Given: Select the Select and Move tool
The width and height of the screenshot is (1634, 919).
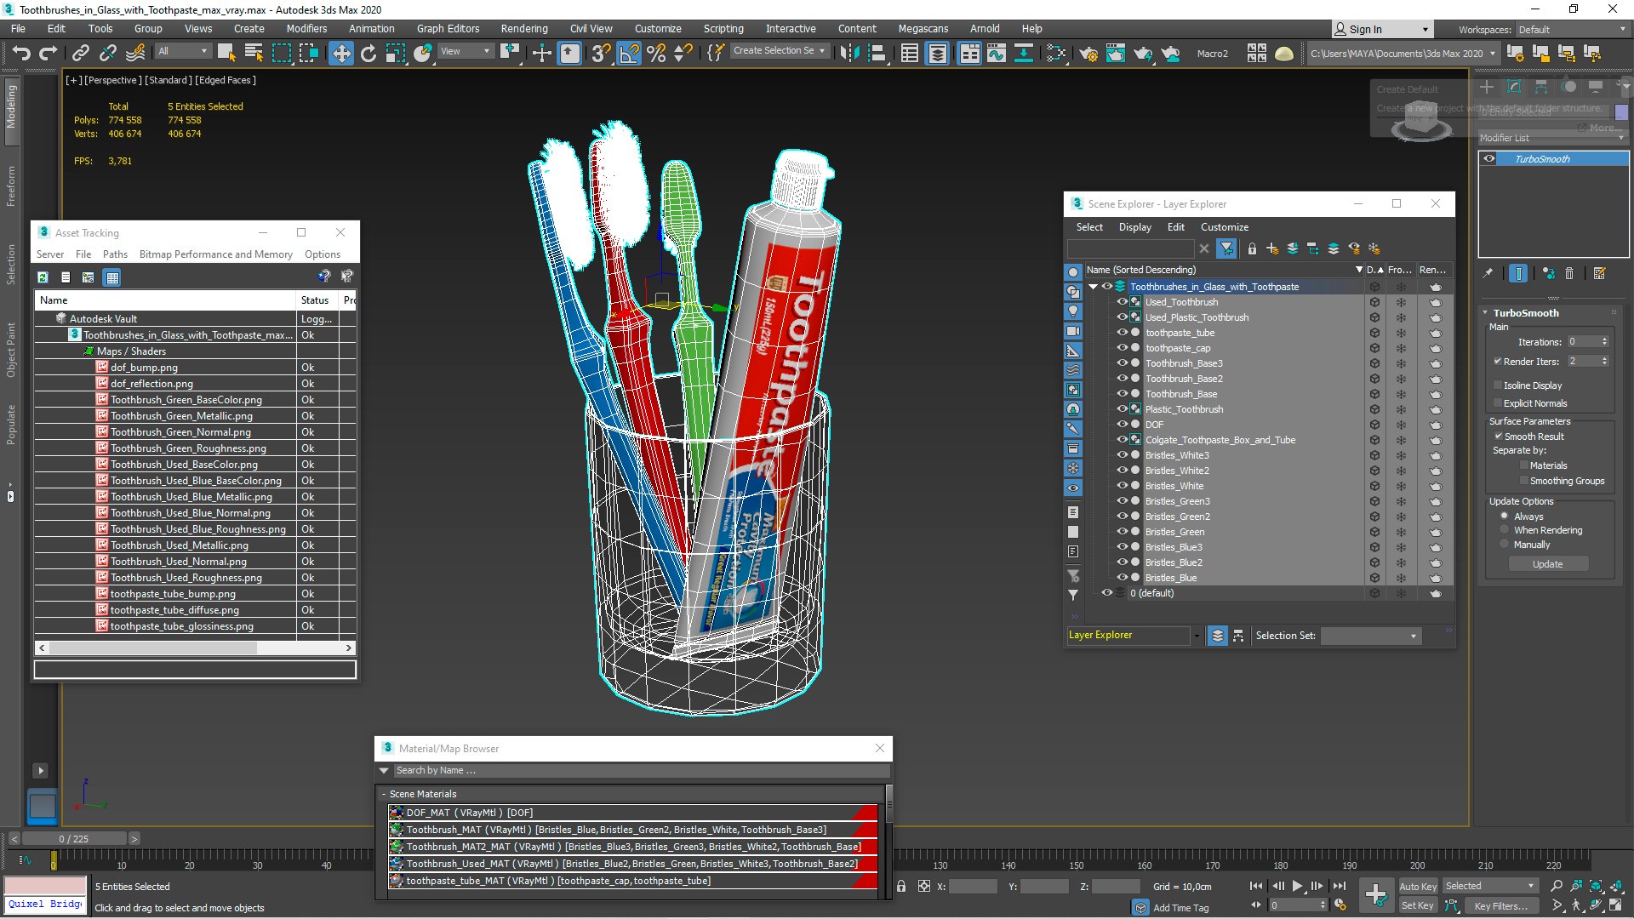Looking at the screenshot, I should (340, 54).
